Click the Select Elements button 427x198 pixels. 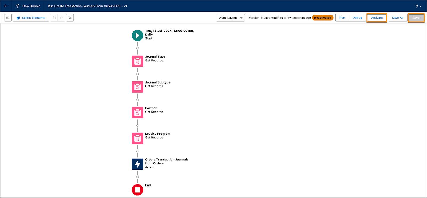point(31,18)
